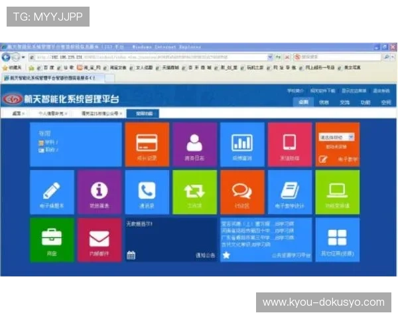Open the pink tablet device tile
The width and height of the screenshot is (398, 319).
(x=290, y=144)
